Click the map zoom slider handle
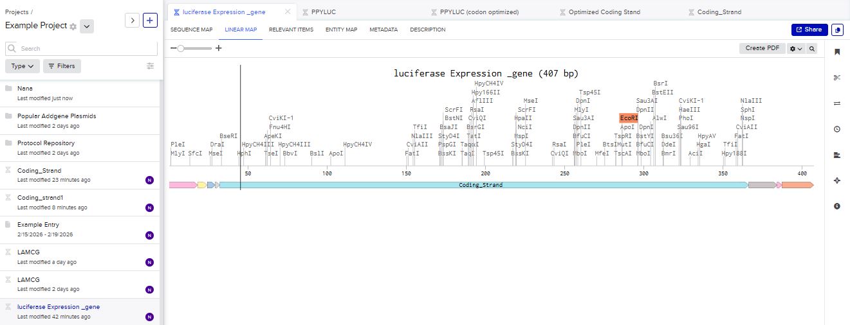850x325 pixels. pyautogui.click(x=181, y=48)
